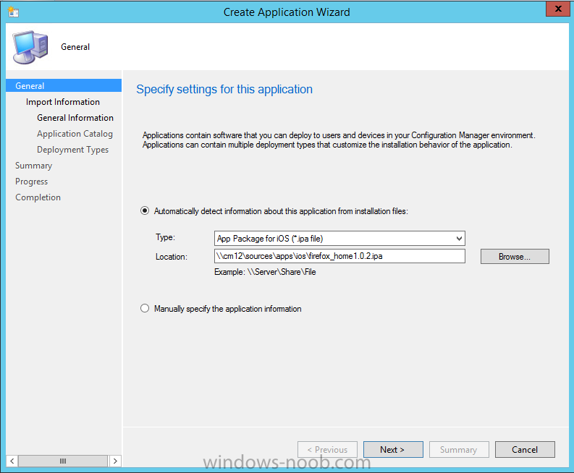Image resolution: width=574 pixels, height=473 pixels.
Task: Click the 'Type:' label
Action: pos(165,237)
